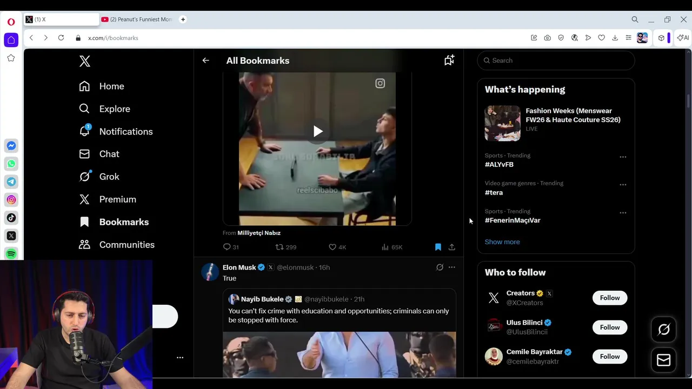Open the #ALYvFB trending hashtag
Image resolution: width=692 pixels, height=389 pixels.
pyautogui.click(x=499, y=165)
